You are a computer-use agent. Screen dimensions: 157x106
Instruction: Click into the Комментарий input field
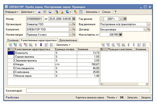(x=88, y=91)
